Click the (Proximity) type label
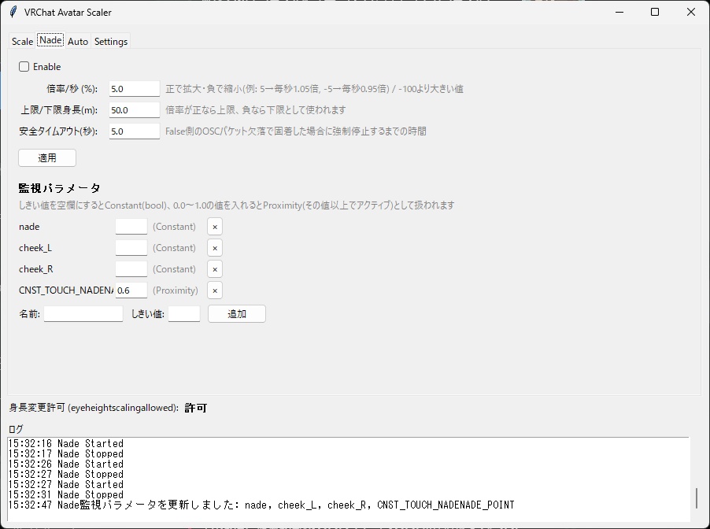The image size is (710, 529). point(176,290)
